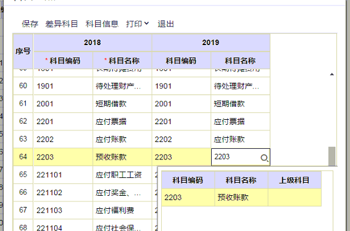Click 2018 预收账款 name cell in row 64
Viewport: 350px width, 231px height.
tap(122, 157)
